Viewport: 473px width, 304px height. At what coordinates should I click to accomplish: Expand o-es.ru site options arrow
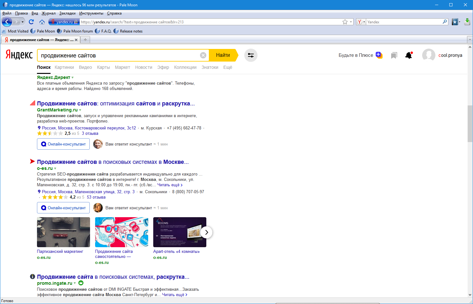pyautogui.click(x=55, y=169)
